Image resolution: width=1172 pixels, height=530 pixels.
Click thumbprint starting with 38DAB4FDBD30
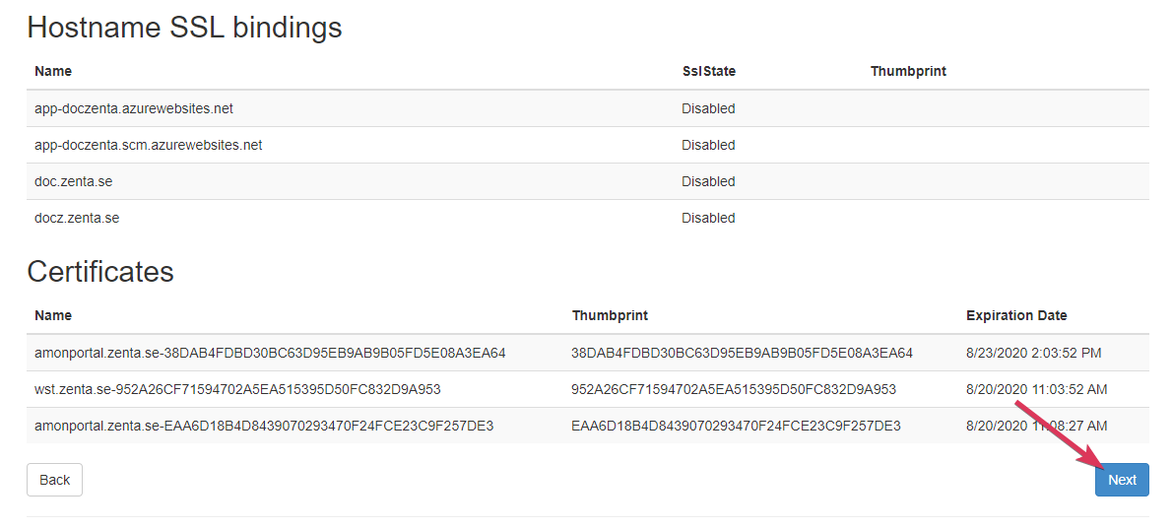click(x=742, y=353)
